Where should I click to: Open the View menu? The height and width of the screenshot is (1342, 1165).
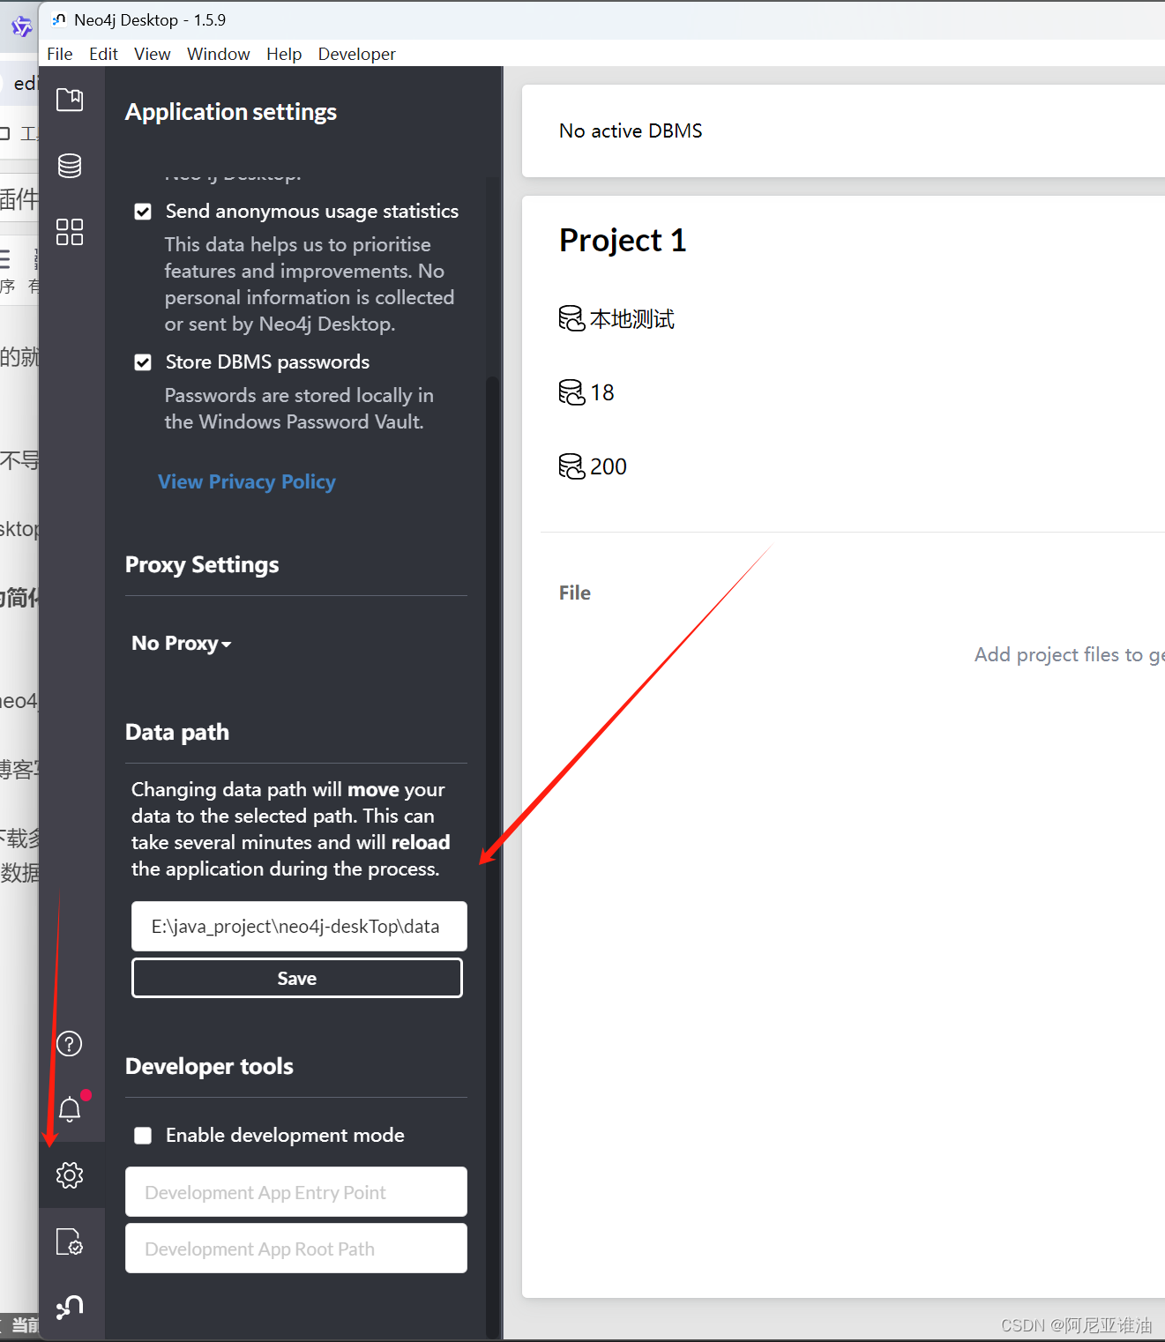(153, 54)
